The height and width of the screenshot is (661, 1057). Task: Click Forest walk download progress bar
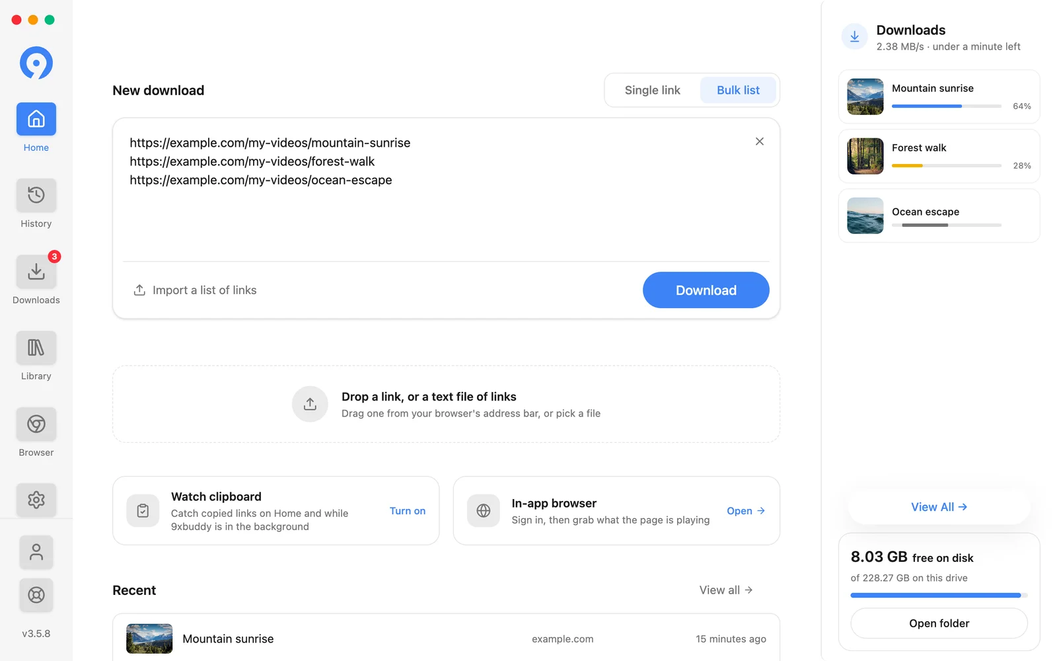[946, 166]
